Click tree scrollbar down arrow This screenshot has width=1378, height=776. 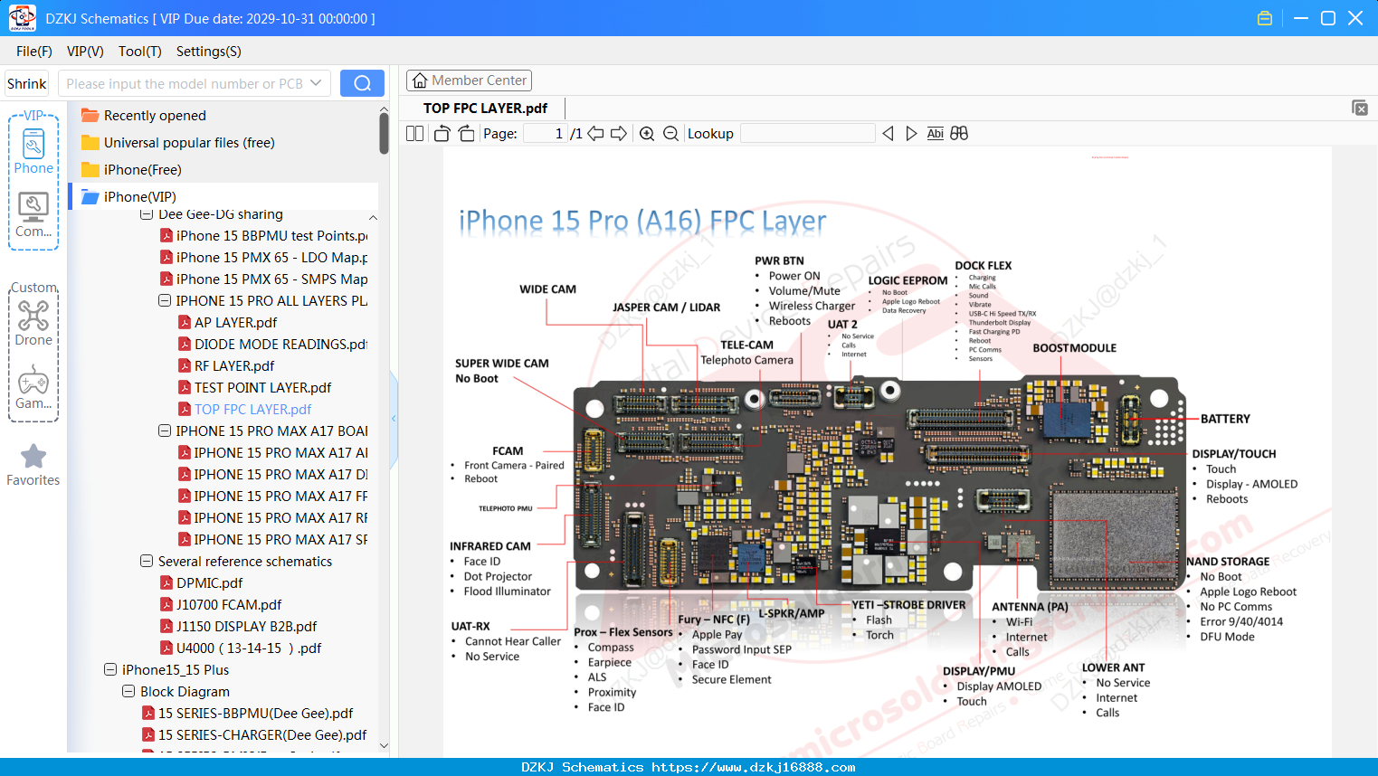pyautogui.click(x=384, y=746)
